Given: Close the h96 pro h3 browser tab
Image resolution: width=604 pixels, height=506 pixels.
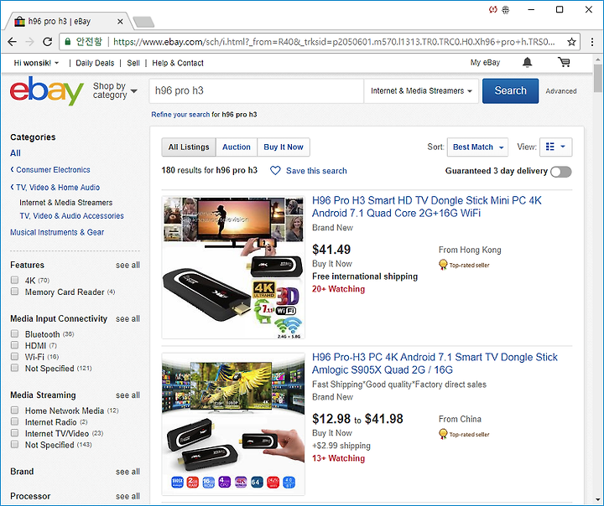Looking at the screenshot, I should [x=120, y=22].
